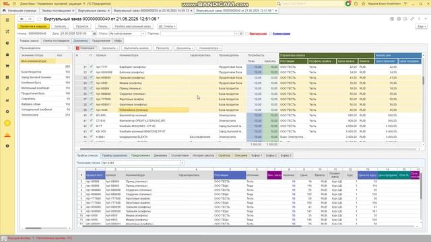The width and height of the screenshot is (431, 242).
Task: Click the Печать button
Action: [x=102, y=26]
